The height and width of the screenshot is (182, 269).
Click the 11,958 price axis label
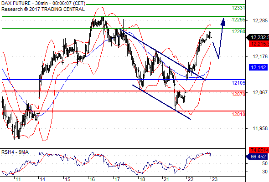(260, 128)
